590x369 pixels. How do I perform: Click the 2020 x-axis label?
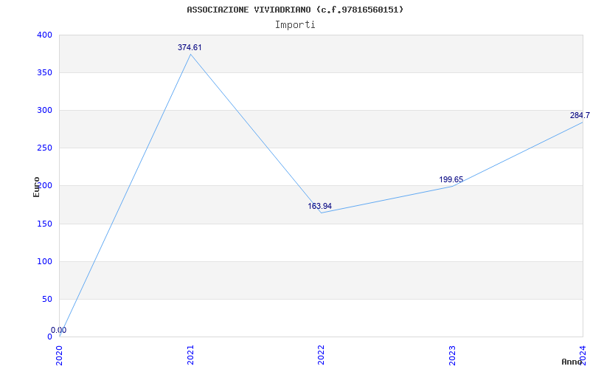click(x=60, y=355)
